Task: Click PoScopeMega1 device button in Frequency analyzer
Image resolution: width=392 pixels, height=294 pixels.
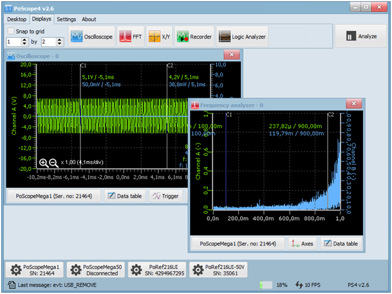Action: tap(238, 243)
